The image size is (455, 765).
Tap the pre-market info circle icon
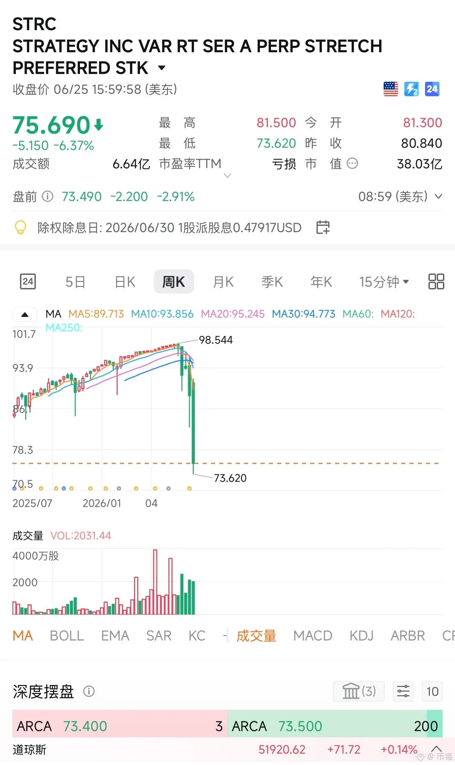(48, 197)
